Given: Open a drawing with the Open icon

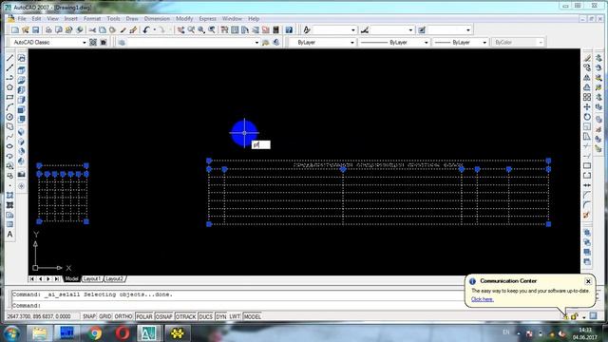Looking at the screenshot, I should 26,29.
